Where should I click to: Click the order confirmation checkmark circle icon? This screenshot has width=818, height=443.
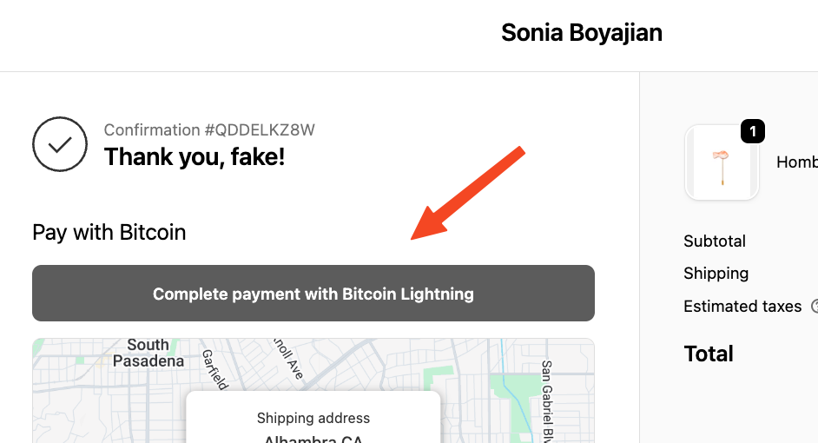click(60, 144)
